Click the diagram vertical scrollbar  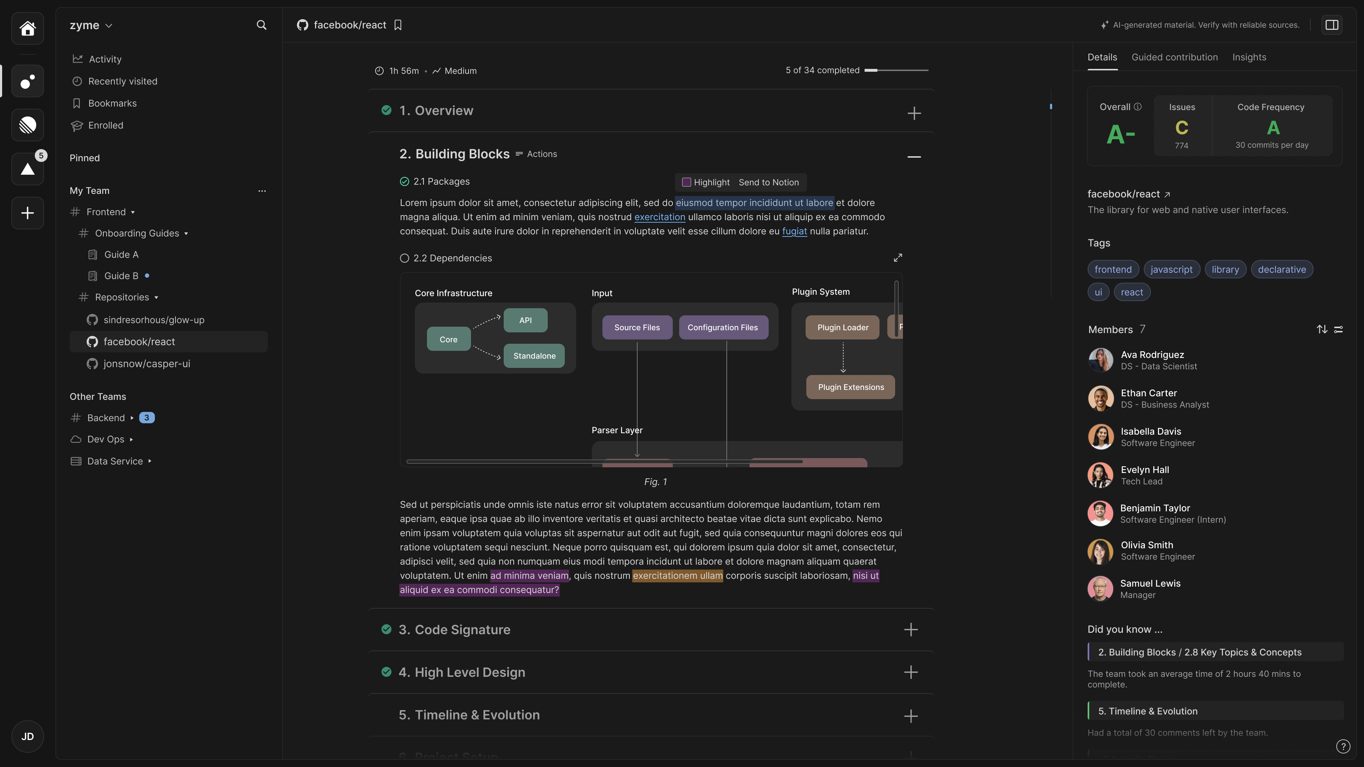pyautogui.click(x=896, y=309)
